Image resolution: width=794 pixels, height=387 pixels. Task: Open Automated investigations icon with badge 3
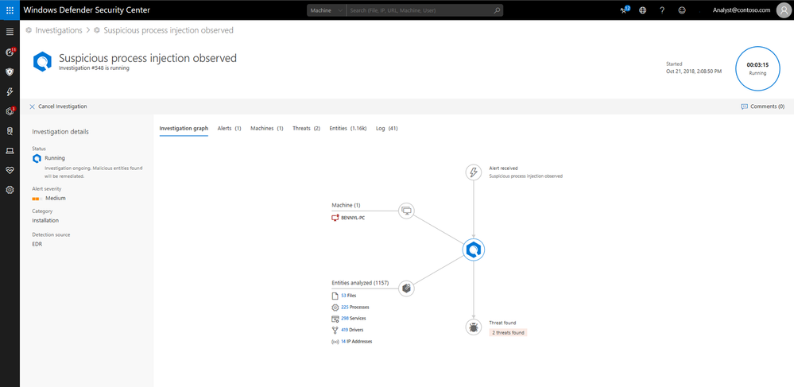point(10,111)
